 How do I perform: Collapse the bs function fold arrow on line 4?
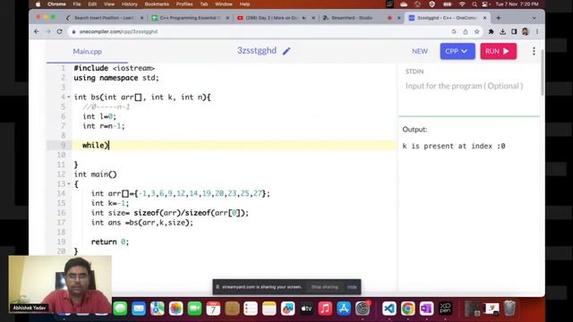tap(69, 97)
